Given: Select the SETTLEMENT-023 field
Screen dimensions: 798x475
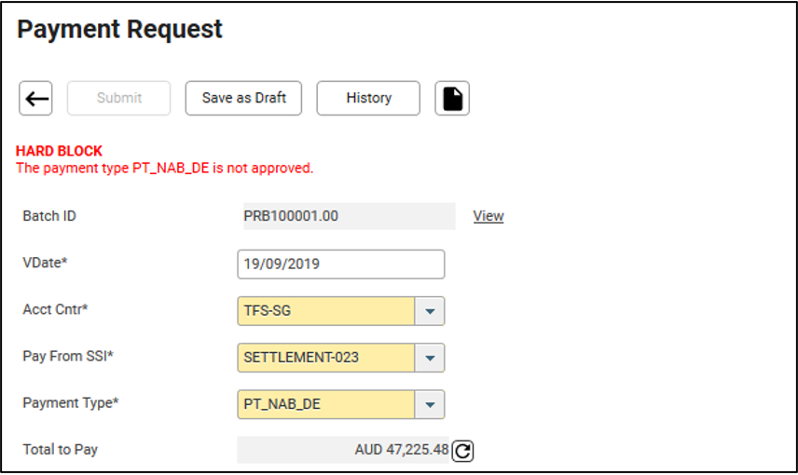Looking at the screenshot, I should pyautogui.click(x=326, y=358).
